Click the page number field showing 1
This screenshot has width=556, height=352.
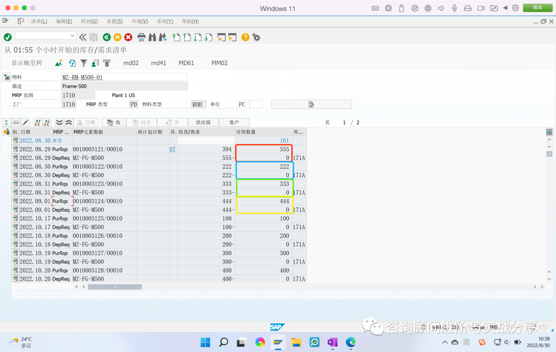[344, 122]
